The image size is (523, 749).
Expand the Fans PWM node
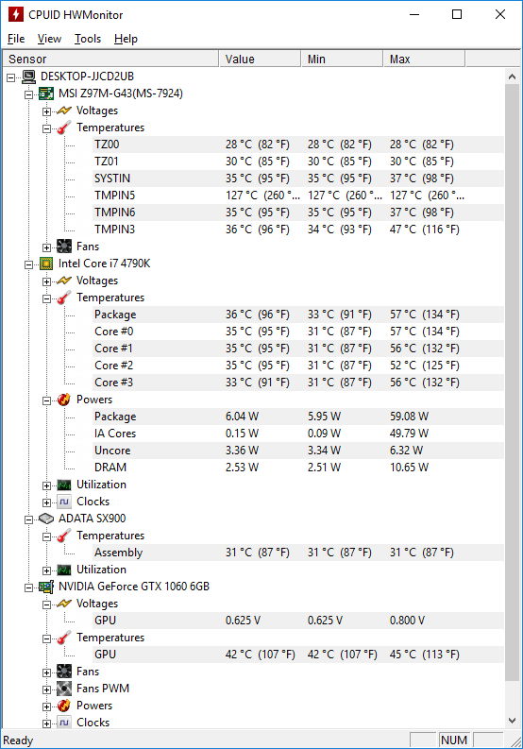pyautogui.click(x=46, y=689)
